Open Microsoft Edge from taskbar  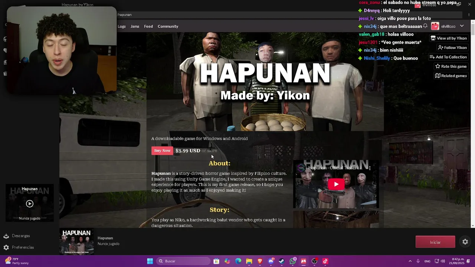tap(238, 261)
